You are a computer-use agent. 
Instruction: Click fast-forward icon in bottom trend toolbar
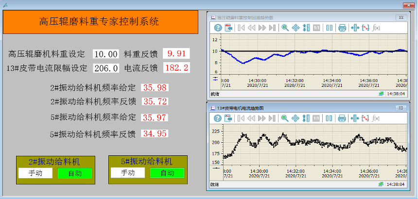point(262,118)
